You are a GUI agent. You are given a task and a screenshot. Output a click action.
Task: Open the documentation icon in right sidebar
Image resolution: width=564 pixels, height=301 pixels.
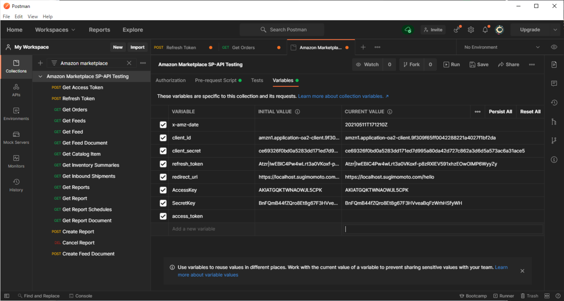point(554,64)
